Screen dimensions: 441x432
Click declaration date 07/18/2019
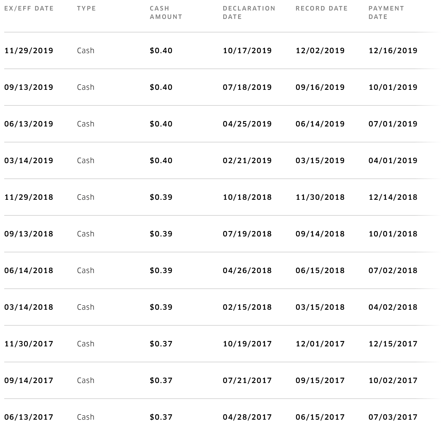pyautogui.click(x=247, y=87)
